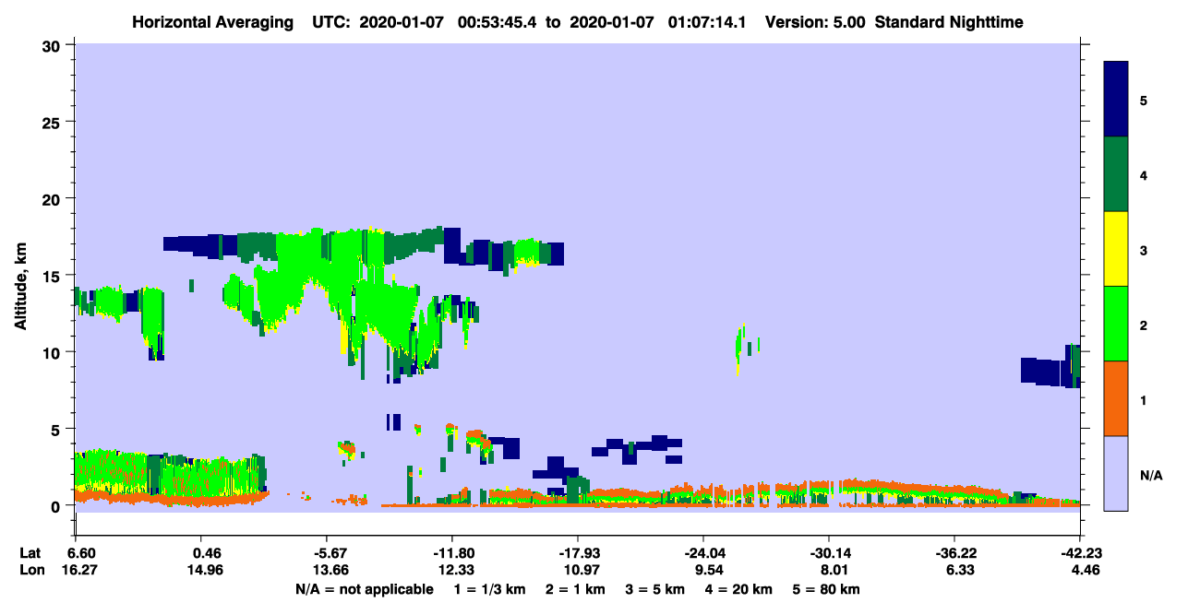Click the 'Lon' row label
The height and width of the screenshot is (615, 1200).
tap(30, 570)
